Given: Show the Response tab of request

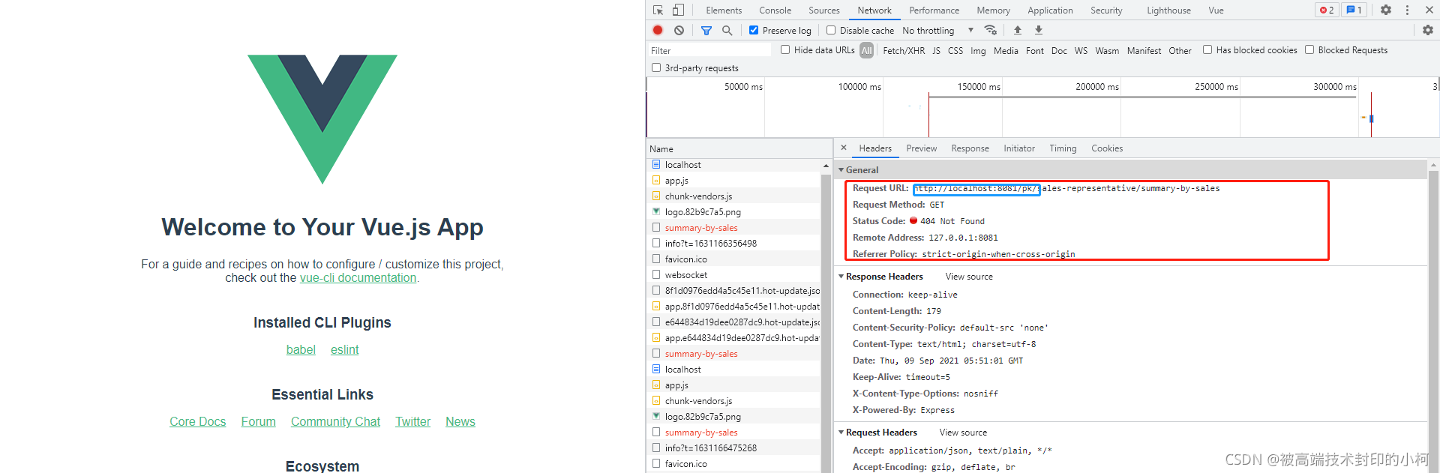Looking at the screenshot, I should pos(970,148).
